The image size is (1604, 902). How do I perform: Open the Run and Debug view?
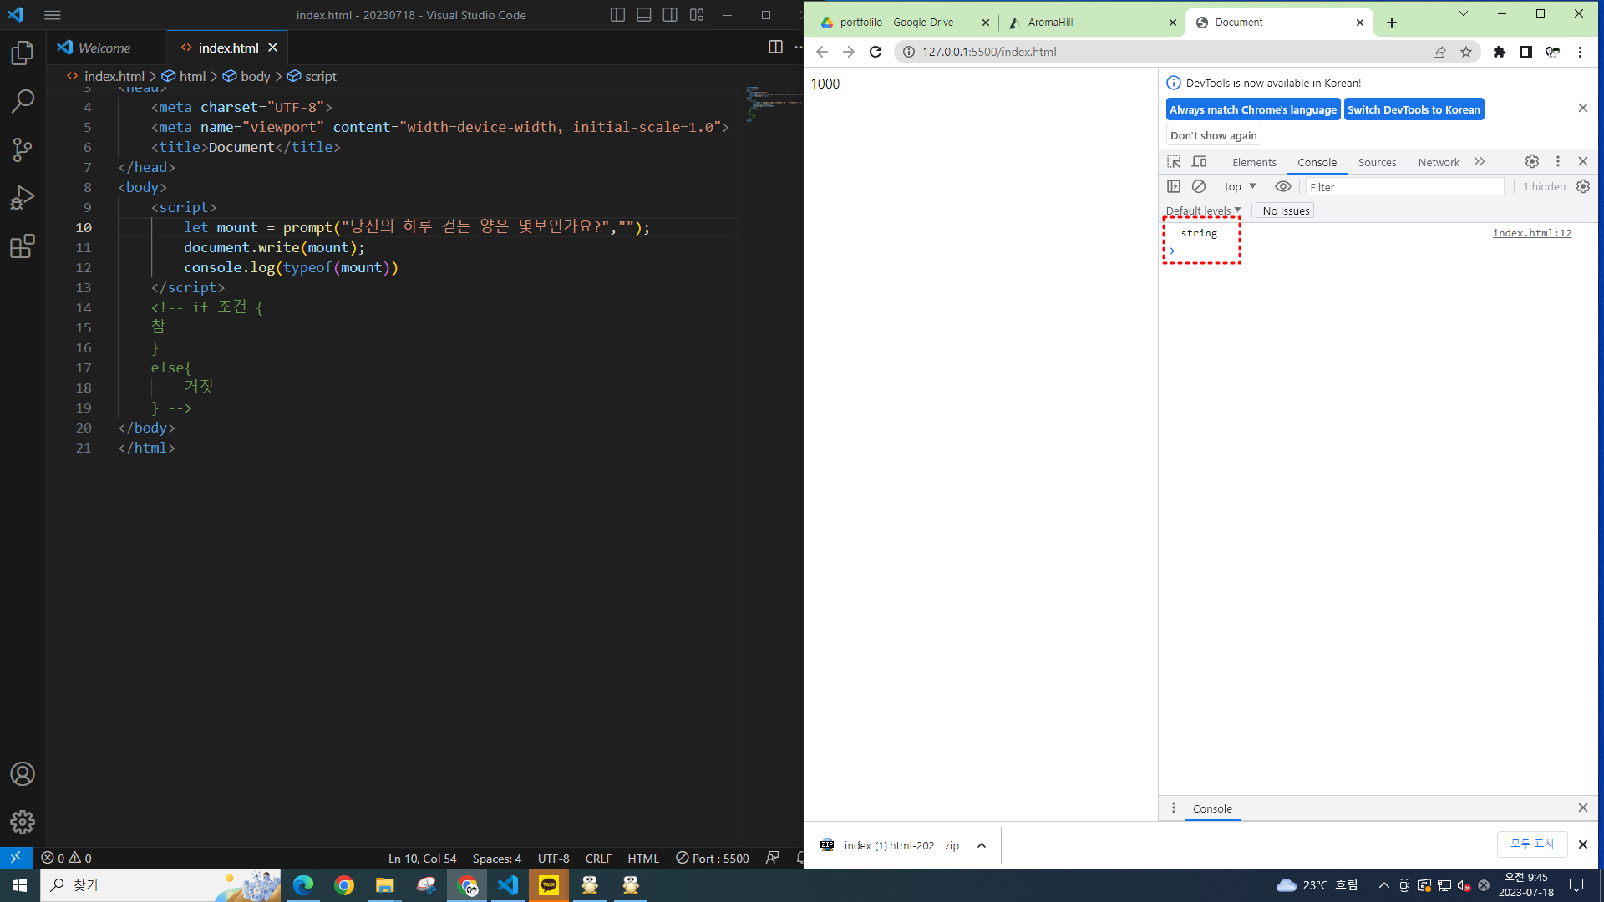[x=23, y=198]
